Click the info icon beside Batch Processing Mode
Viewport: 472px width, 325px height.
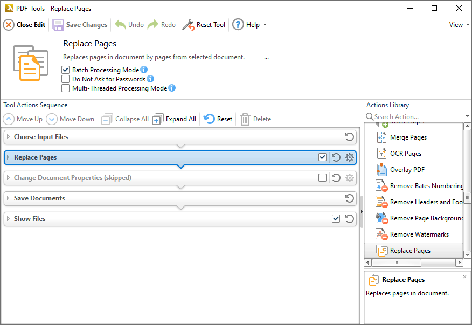point(143,70)
